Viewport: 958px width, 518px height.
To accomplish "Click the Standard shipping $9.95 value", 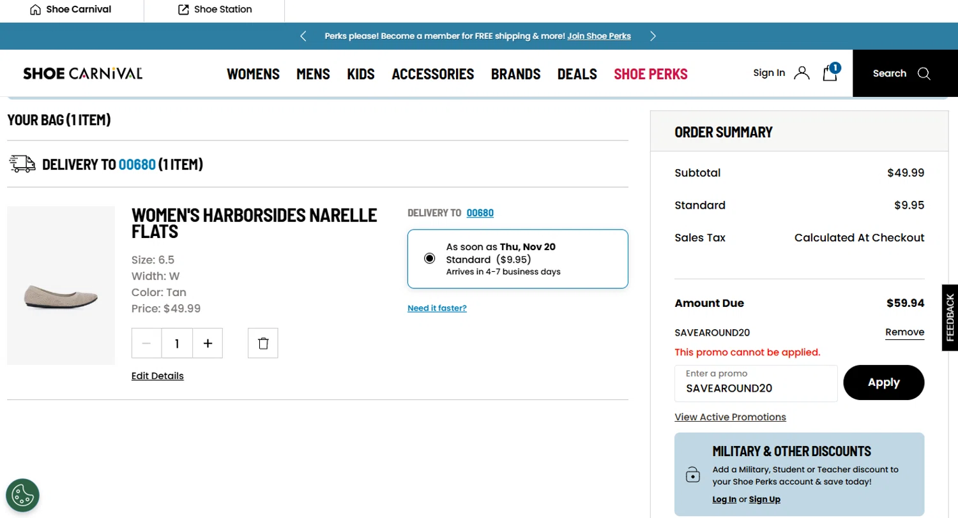I will 909,205.
